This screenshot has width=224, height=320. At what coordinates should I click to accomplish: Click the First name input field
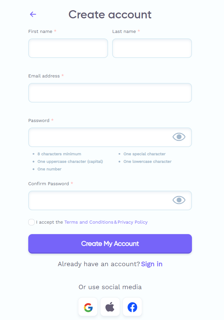pyautogui.click(x=68, y=48)
